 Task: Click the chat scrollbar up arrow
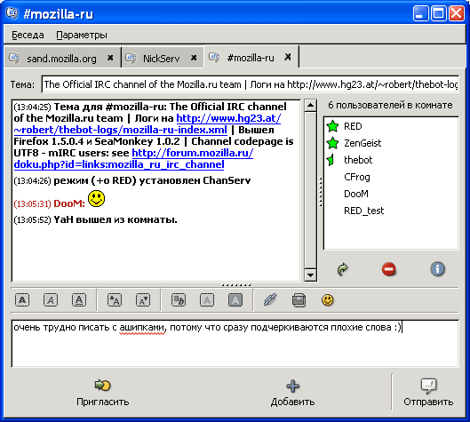pos(310,106)
